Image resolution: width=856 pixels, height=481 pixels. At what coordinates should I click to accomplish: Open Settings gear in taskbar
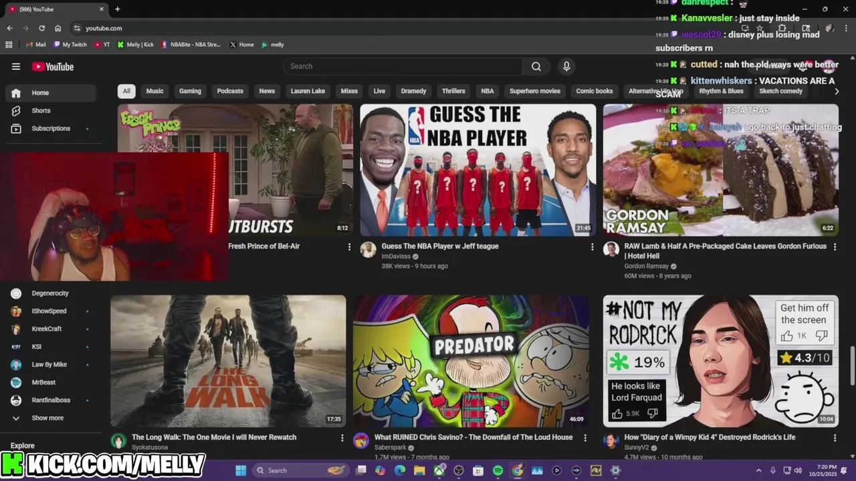point(615,470)
